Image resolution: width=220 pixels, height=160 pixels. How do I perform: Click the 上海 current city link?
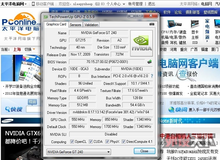(17, 49)
